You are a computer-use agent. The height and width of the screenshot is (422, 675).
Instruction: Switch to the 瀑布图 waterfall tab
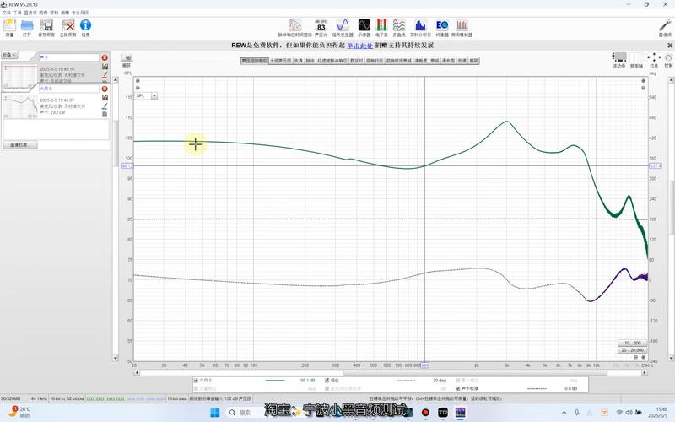click(449, 61)
